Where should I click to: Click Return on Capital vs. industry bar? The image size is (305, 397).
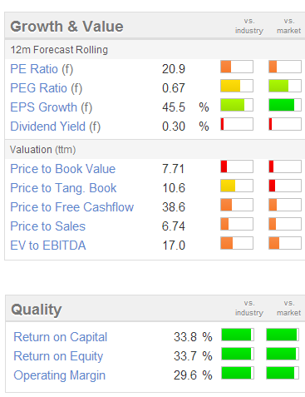[238, 335]
